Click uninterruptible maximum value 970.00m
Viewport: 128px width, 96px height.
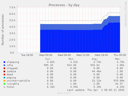(119, 81)
